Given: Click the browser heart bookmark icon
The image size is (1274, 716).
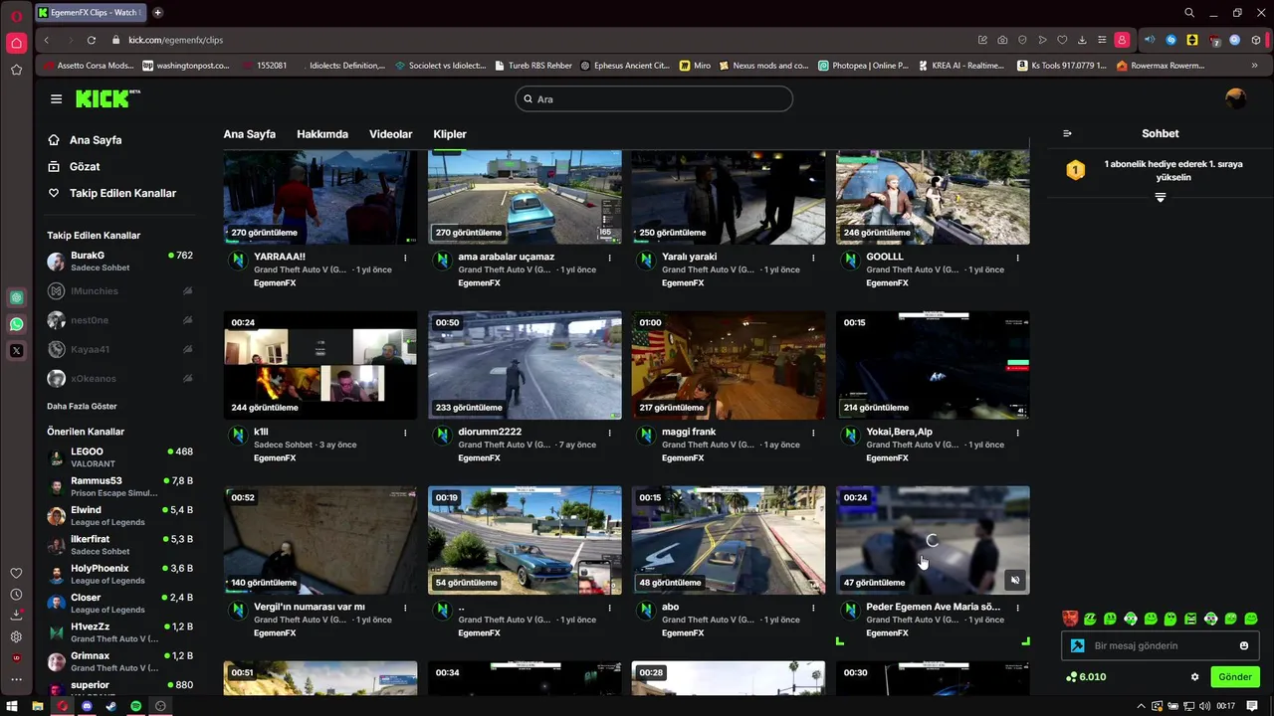Looking at the screenshot, I should (x=1062, y=40).
